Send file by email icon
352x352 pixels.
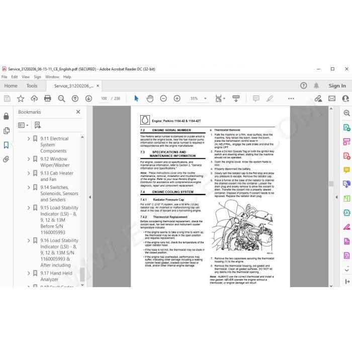point(332,99)
